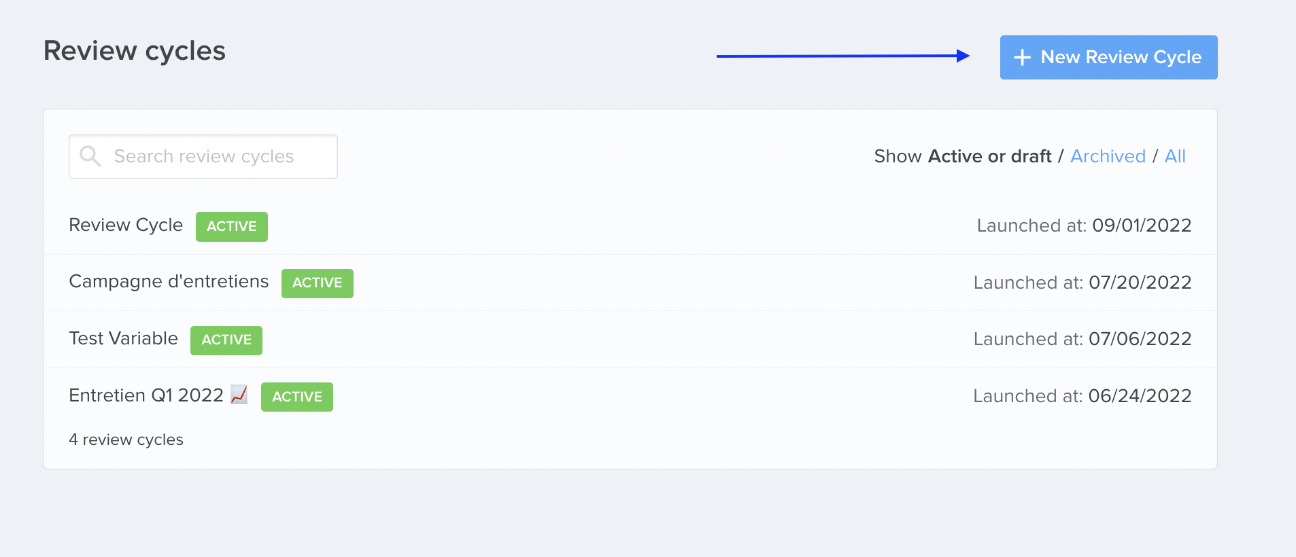Click the plus icon on New Review Cycle
Viewport: 1296px width, 557px height.
[1022, 58]
